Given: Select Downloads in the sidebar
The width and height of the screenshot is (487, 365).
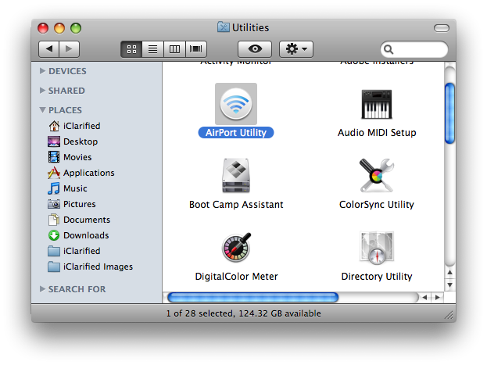Looking at the screenshot, I should (85, 235).
